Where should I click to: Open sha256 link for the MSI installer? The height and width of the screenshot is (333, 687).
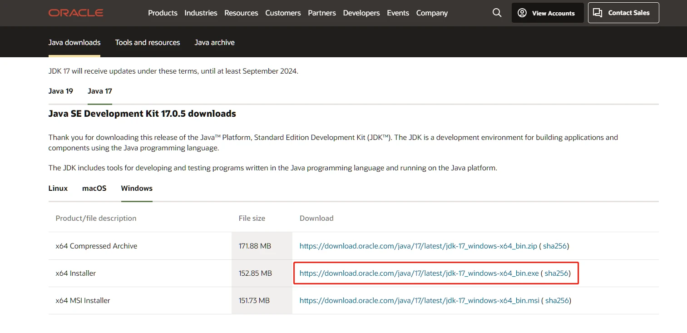click(x=557, y=300)
